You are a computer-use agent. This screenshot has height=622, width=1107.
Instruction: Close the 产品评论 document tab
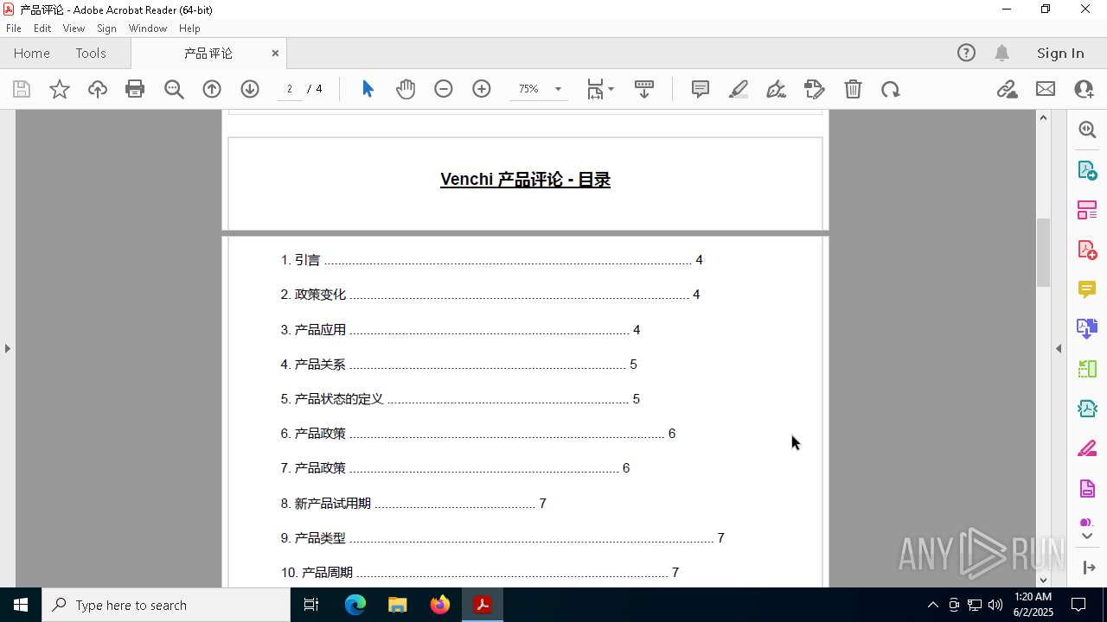coord(275,53)
